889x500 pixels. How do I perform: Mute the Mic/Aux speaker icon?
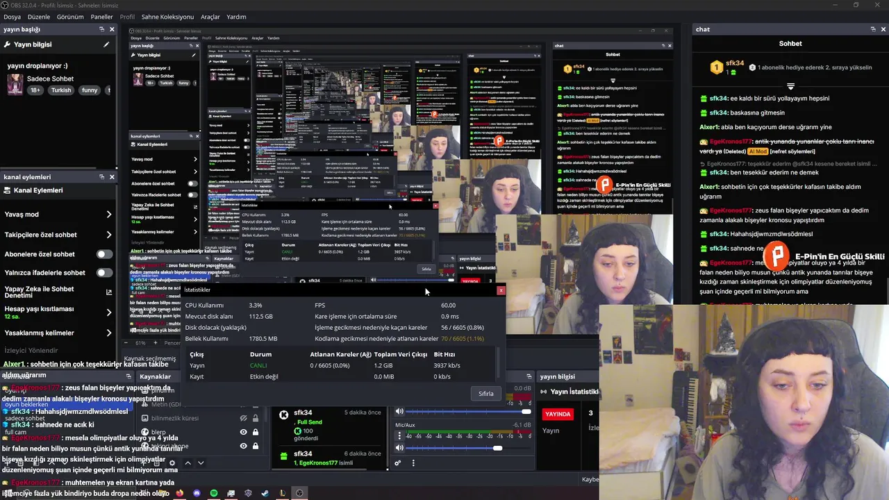(x=399, y=448)
